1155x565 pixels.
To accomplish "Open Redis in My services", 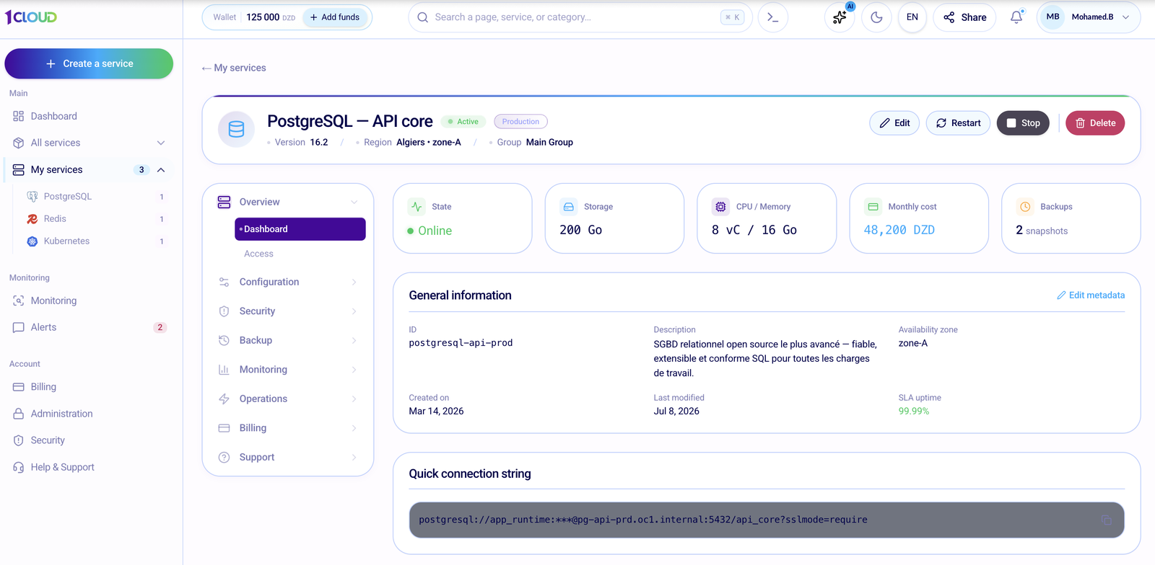I will point(55,218).
